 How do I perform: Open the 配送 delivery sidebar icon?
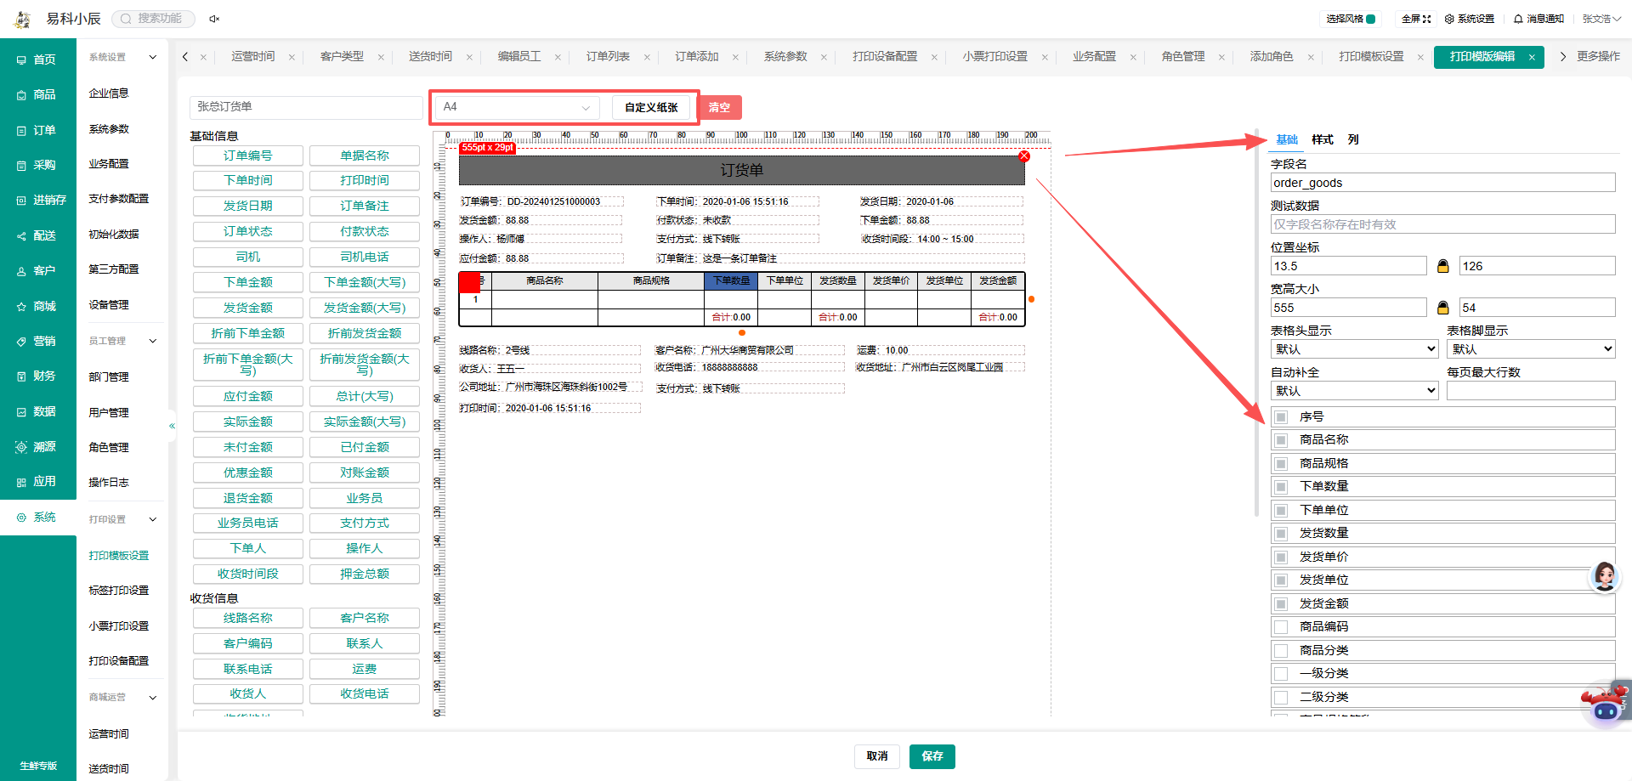[21, 236]
